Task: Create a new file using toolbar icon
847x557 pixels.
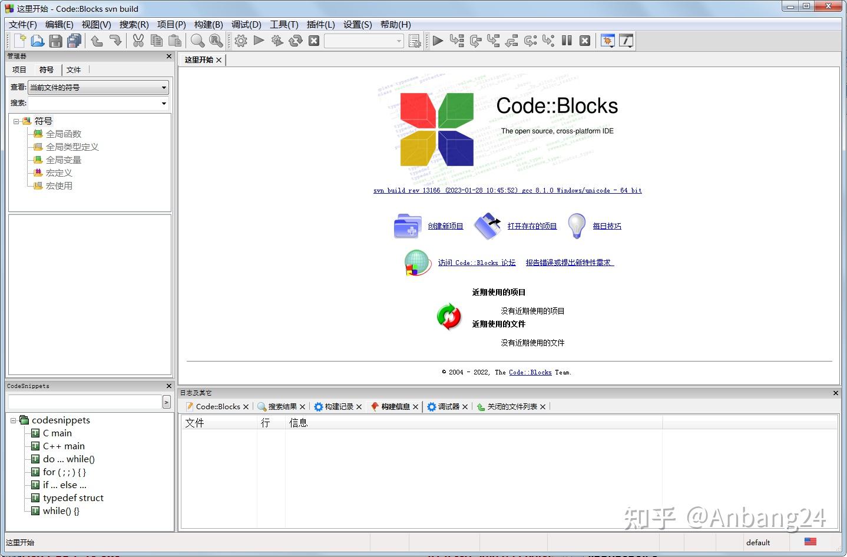Action: click(19, 40)
